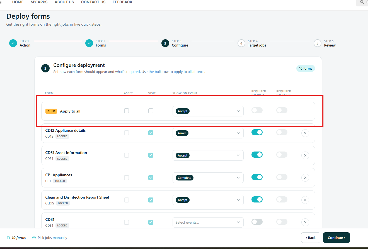Click the Back button

(x=311, y=238)
